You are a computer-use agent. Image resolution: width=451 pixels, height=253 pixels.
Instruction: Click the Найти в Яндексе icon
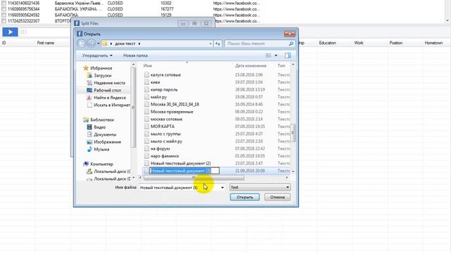tap(89, 98)
